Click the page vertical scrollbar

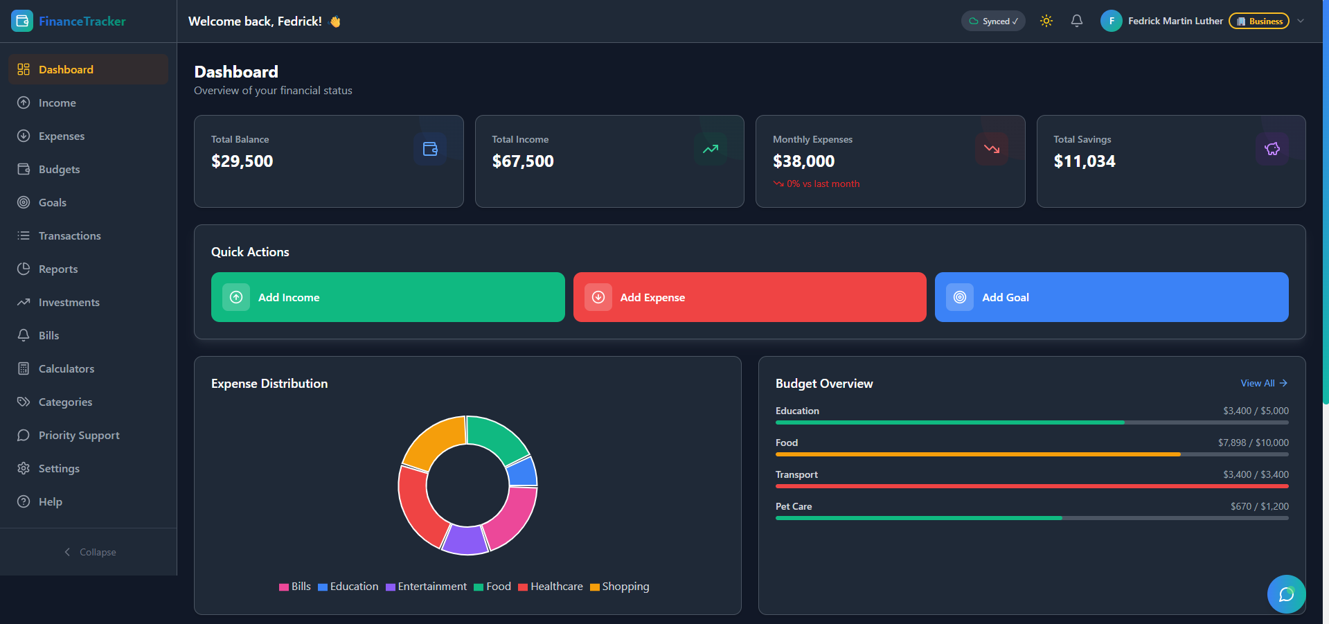tap(1326, 201)
